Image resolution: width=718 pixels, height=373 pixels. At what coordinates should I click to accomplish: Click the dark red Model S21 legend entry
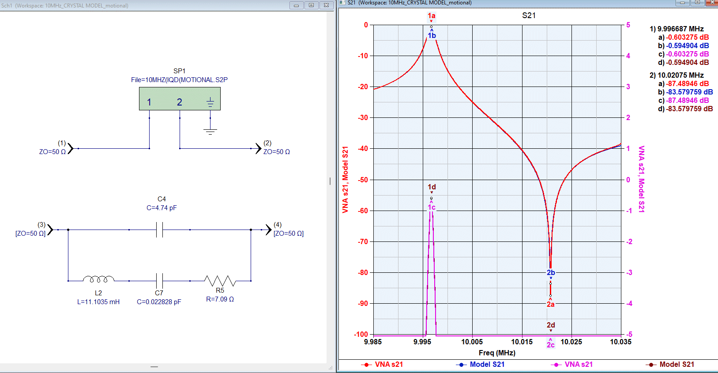coord(670,365)
